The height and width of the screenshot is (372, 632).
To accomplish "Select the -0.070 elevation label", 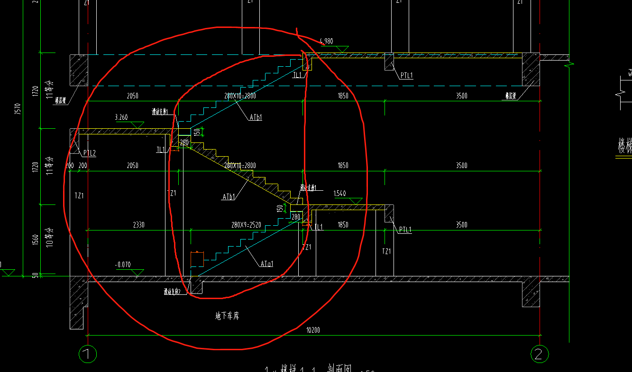I will click(123, 265).
